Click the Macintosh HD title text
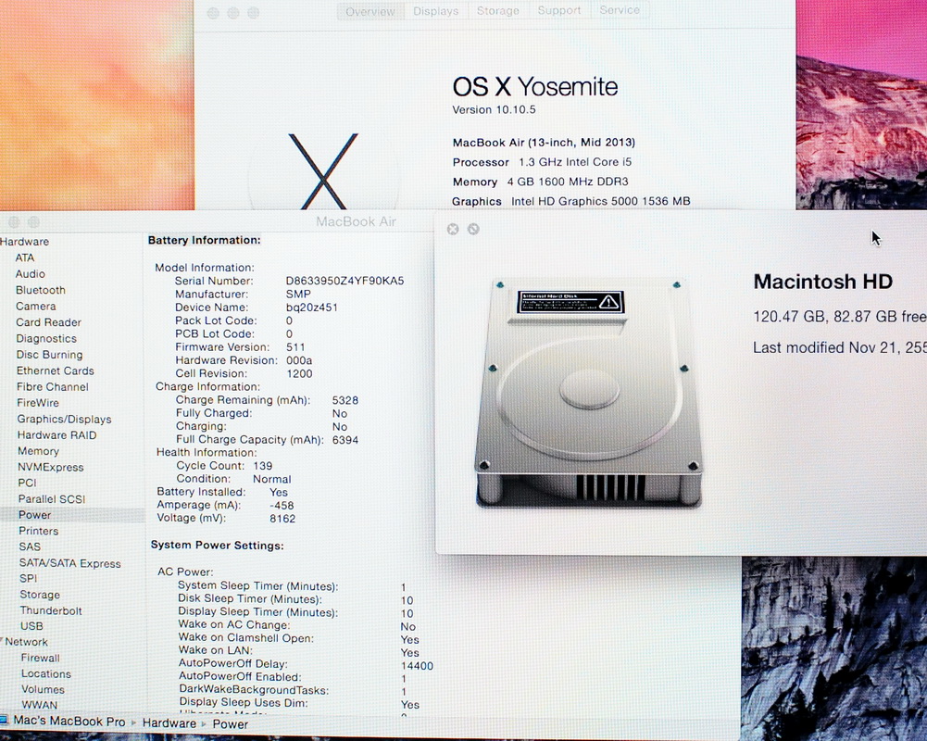This screenshot has height=741, width=927. pyautogui.click(x=823, y=282)
